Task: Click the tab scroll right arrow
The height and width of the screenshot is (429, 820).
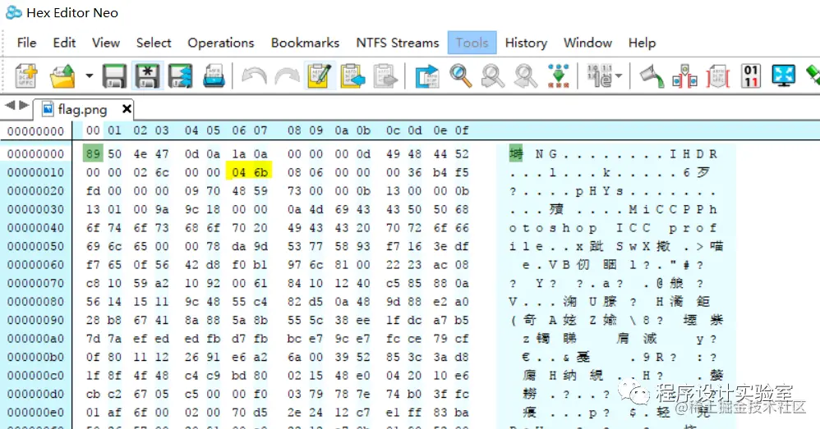Action: [x=24, y=106]
